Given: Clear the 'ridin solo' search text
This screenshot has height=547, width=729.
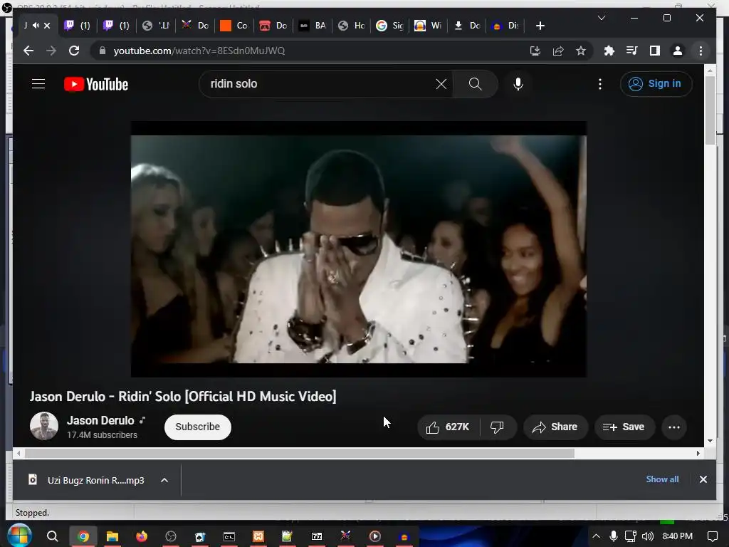Looking at the screenshot, I should pos(441,84).
